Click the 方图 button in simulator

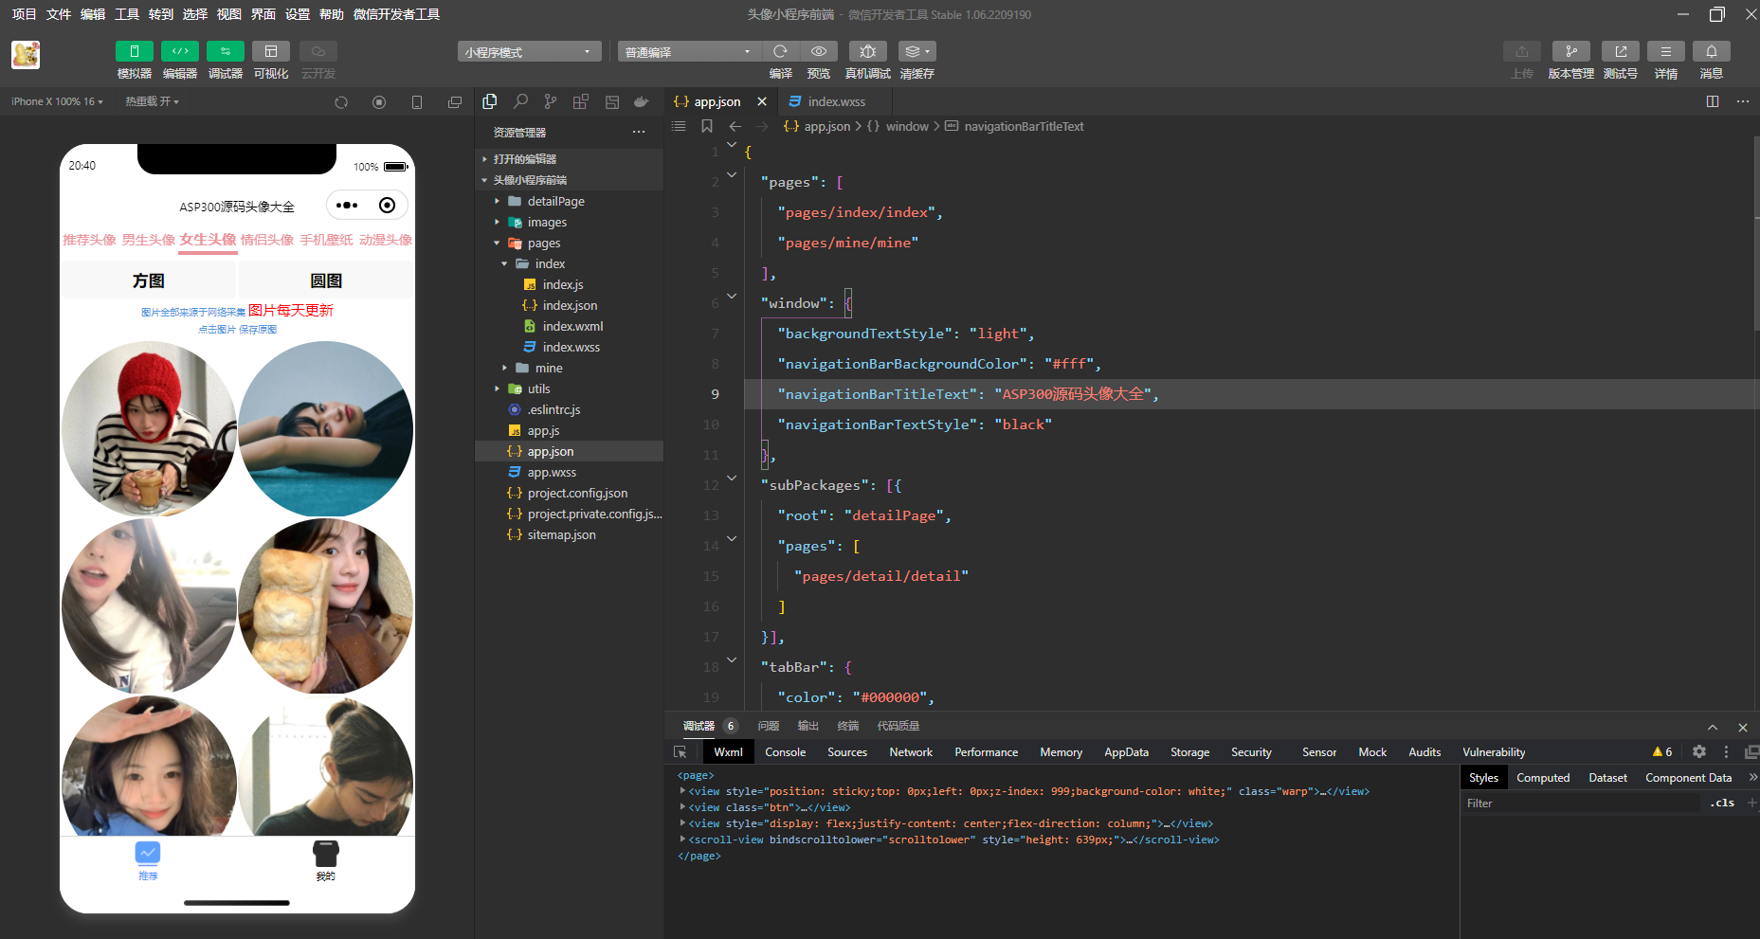pos(149,280)
